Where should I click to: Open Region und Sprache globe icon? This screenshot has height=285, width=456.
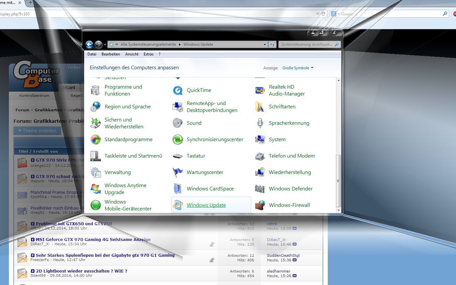tap(96, 107)
